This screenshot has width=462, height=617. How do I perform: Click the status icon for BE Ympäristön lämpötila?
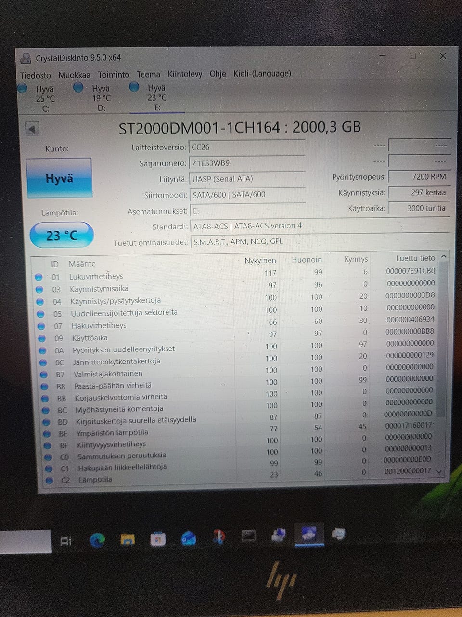pyautogui.click(x=47, y=434)
